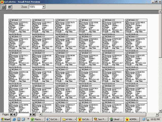Click www.GoCybetix.com footer on ticket -010
162x122 pixels.
pos(85,51)
